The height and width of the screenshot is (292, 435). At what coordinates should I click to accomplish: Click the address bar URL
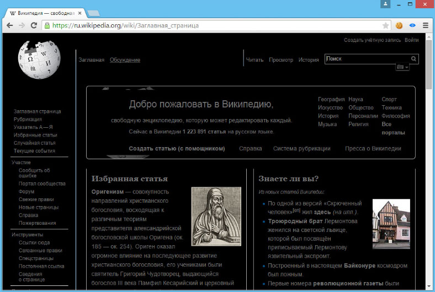(125, 25)
